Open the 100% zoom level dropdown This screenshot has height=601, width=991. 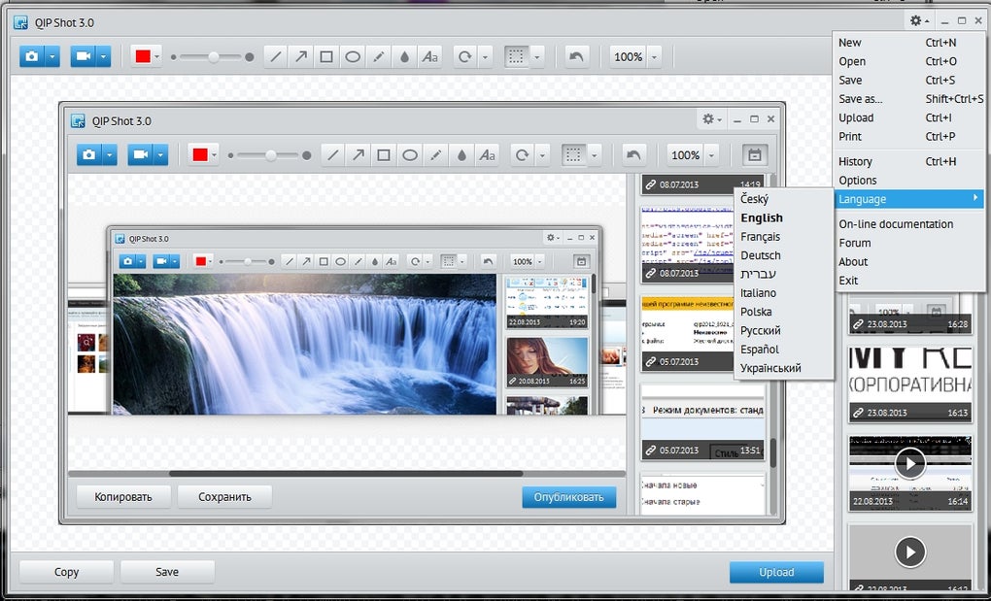pos(655,57)
